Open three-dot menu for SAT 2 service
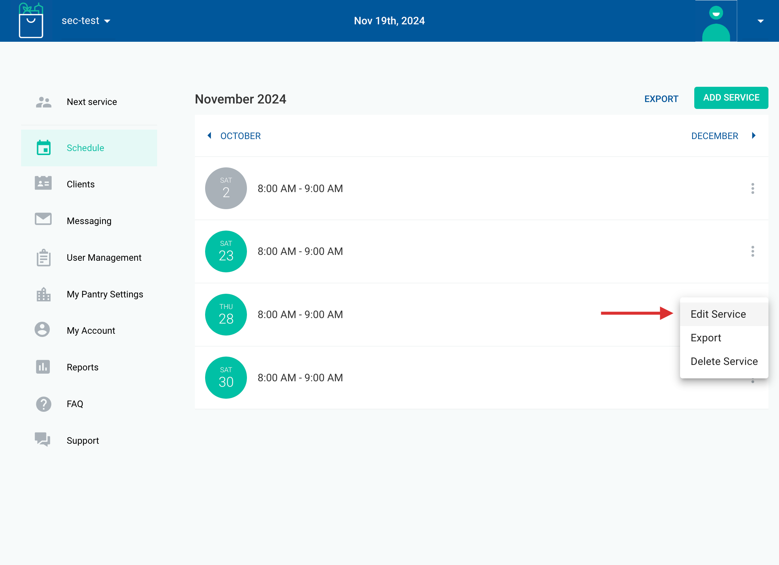The width and height of the screenshot is (779, 565). coord(753,188)
